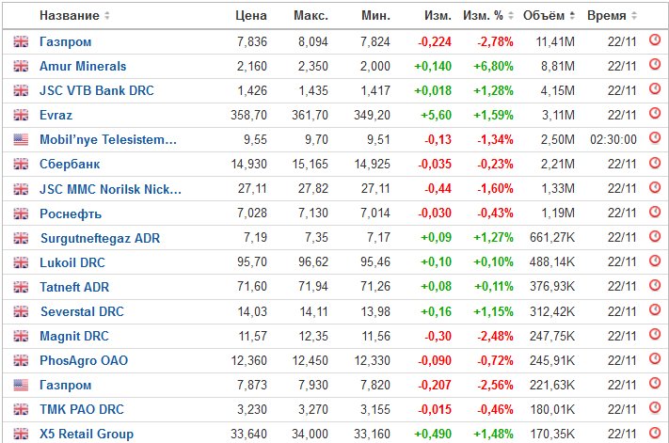The width and height of the screenshot is (669, 443).
Task: Click the 02:30:00 time cell
Action: pos(610,139)
